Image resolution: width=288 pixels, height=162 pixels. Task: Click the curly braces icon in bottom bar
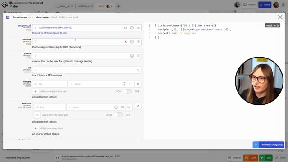point(58,158)
